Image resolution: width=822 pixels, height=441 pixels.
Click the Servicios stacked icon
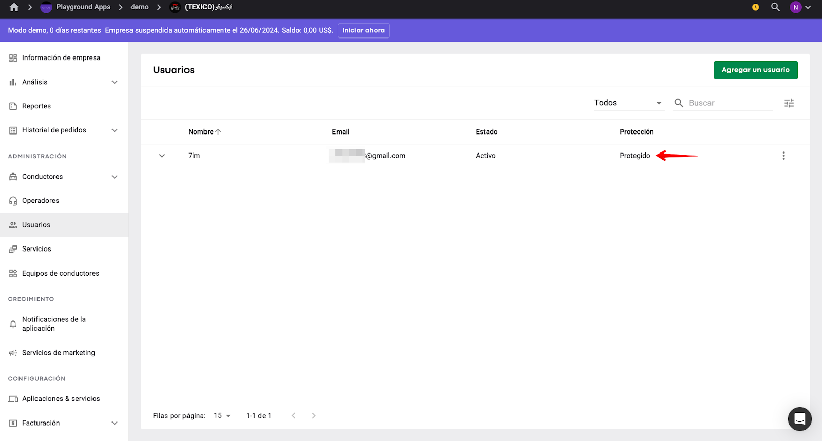pyautogui.click(x=13, y=249)
